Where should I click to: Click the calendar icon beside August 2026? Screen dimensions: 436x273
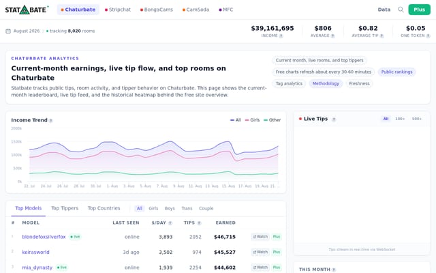8,31
